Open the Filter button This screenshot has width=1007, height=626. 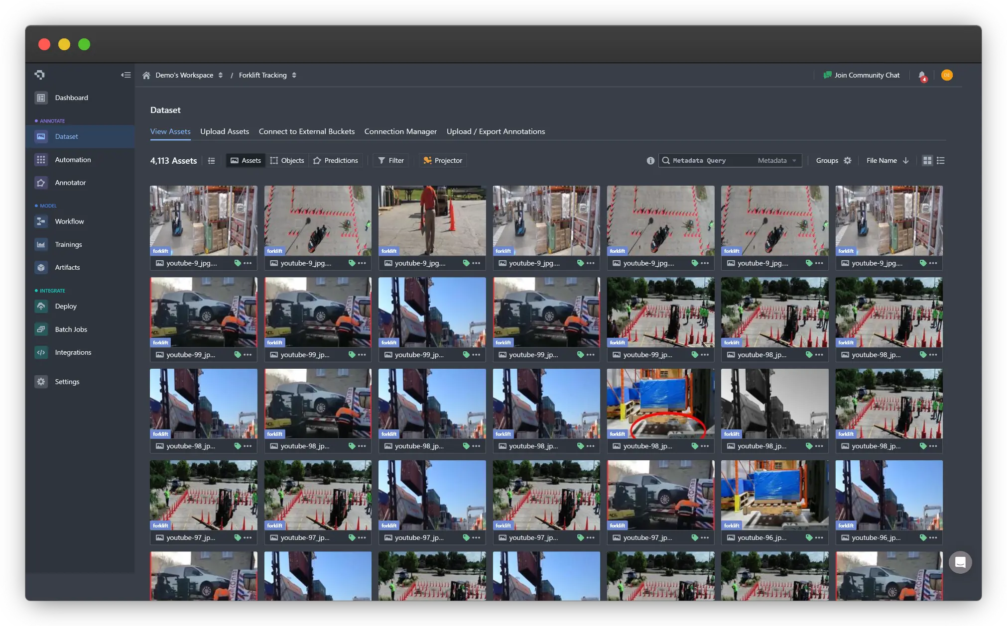pyautogui.click(x=391, y=161)
